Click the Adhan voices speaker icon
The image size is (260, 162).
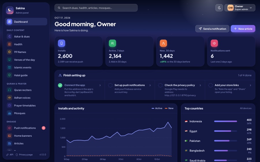[10, 98]
